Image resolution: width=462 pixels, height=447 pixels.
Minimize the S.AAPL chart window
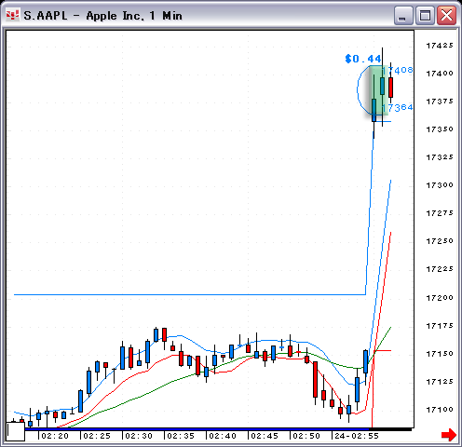403,16
